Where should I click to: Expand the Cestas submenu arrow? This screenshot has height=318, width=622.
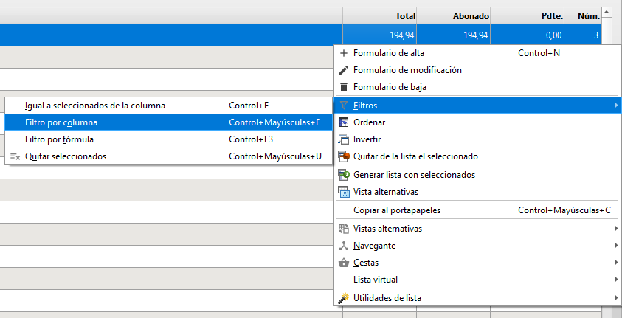click(x=615, y=263)
